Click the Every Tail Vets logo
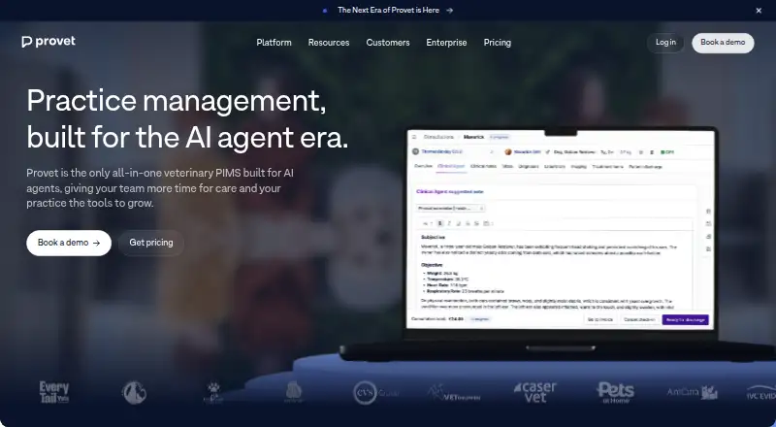This screenshot has width=776, height=427. (54, 392)
